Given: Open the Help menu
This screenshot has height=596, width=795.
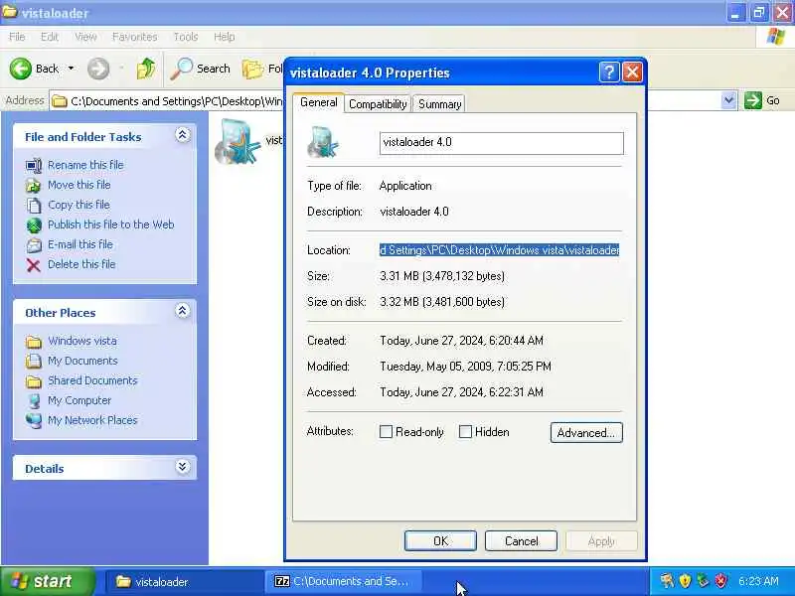Looking at the screenshot, I should point(225,37).
